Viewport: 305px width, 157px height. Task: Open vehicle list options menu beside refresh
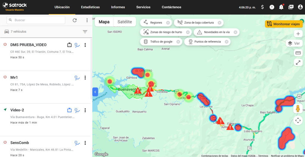point(87,20)
